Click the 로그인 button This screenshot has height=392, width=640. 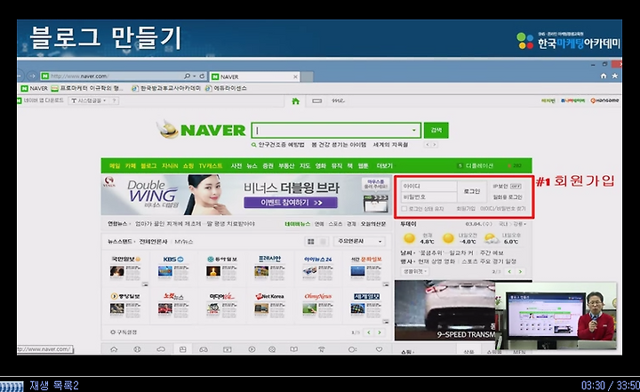pos(472,191)
